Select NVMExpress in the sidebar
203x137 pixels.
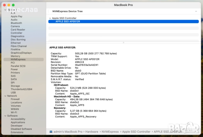coord(23,59)
